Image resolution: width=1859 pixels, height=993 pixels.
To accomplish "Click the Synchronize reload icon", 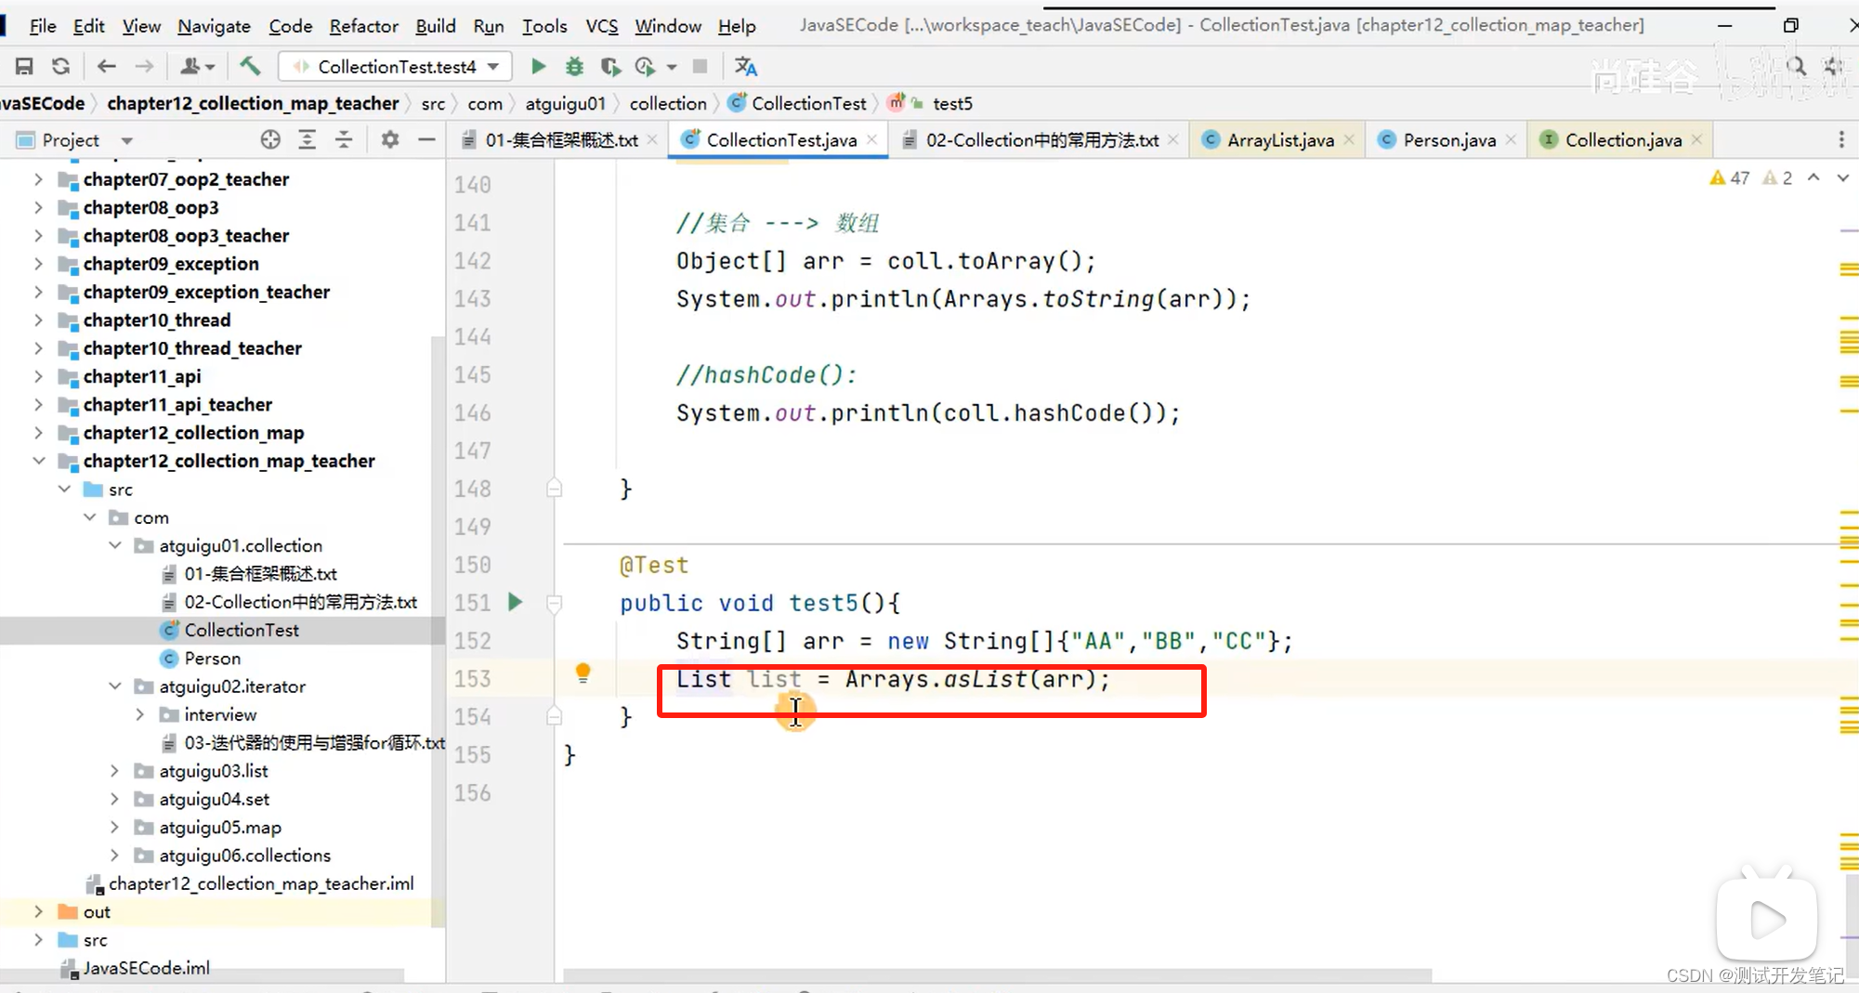I will pos(61,66).
